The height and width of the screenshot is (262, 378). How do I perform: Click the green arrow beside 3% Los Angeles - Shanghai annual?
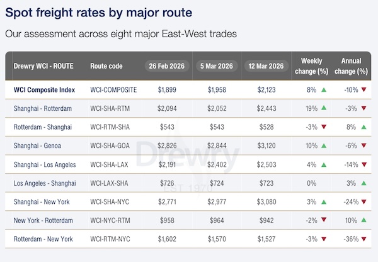(364, 183)
